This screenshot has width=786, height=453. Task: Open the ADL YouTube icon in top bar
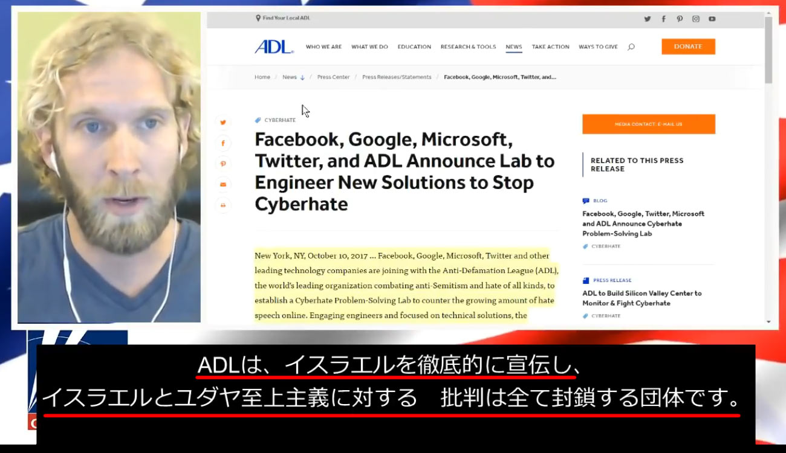(x=712, y=19)
